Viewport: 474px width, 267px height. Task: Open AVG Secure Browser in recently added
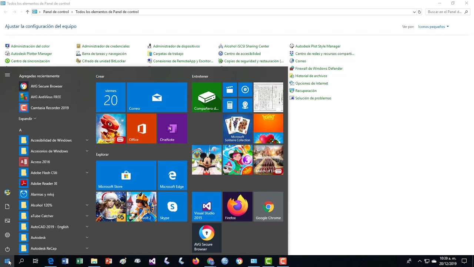[x=54, y=86]
